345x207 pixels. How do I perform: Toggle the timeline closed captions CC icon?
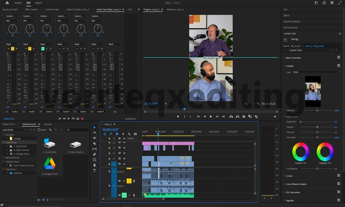(135, 134)
